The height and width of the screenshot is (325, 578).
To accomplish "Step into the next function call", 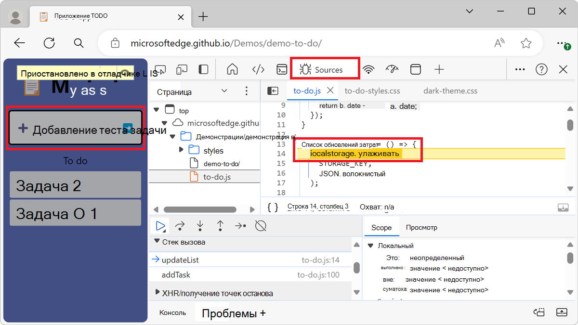I will click(x=200, y=225).
